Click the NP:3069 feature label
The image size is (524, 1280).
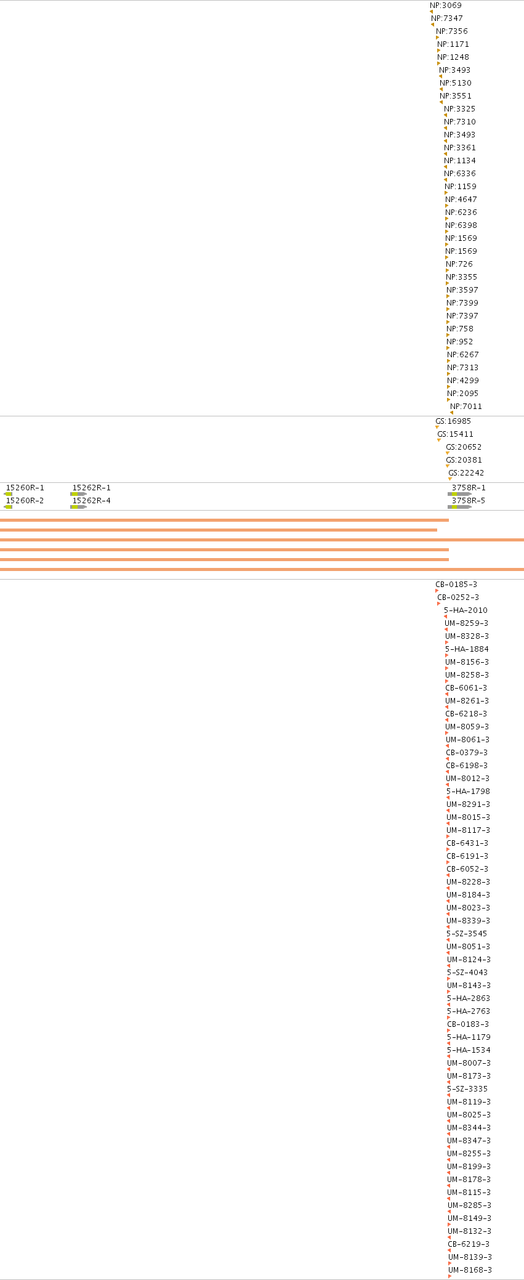coord(446,6)
